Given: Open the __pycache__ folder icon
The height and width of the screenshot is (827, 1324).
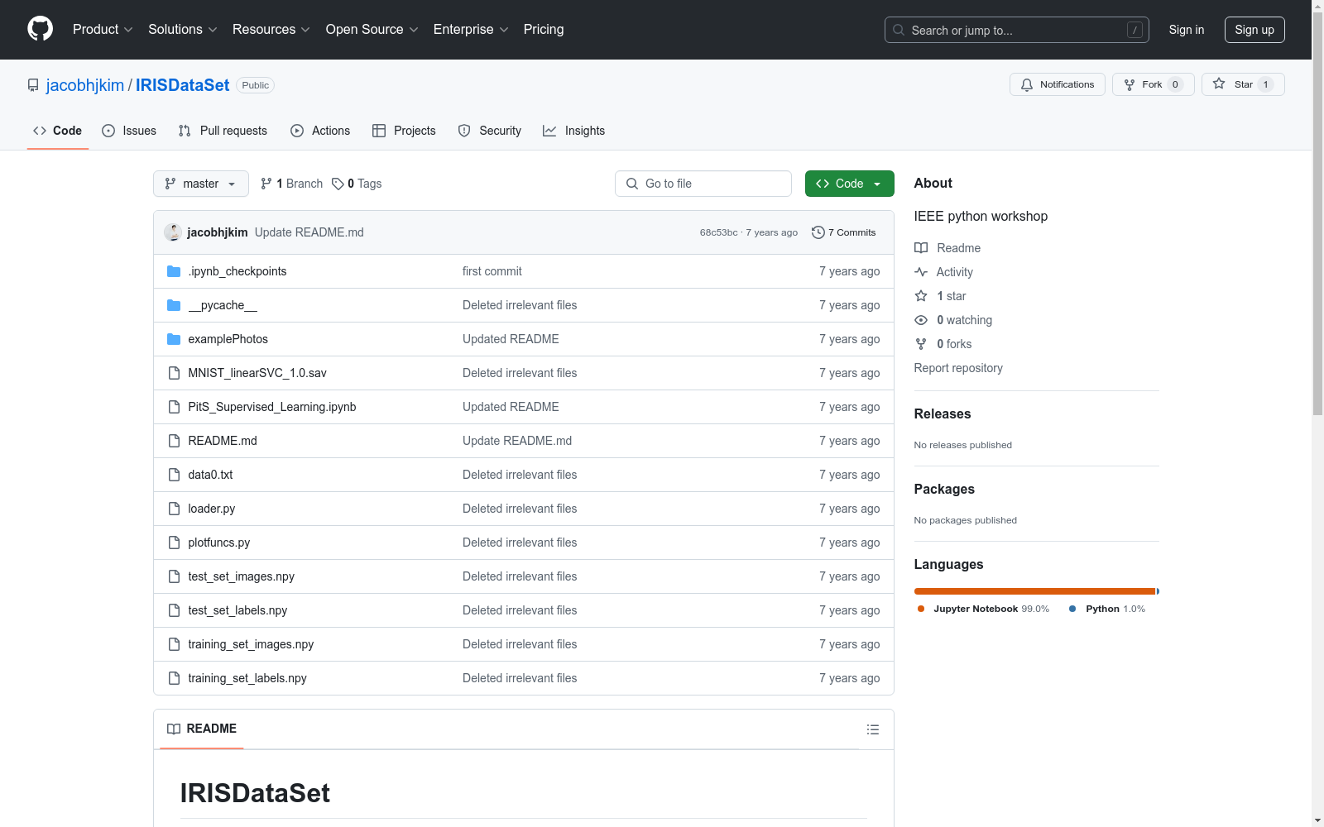Looking at the screenshot, I should (x=174, y=305).
